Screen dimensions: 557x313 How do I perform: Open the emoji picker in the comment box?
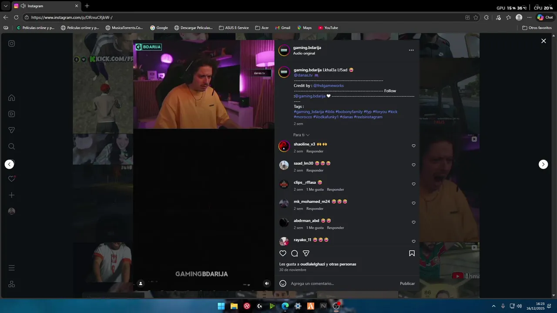pos(283,283)
